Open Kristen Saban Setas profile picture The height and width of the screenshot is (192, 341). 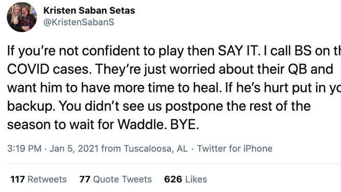point(22,17)
